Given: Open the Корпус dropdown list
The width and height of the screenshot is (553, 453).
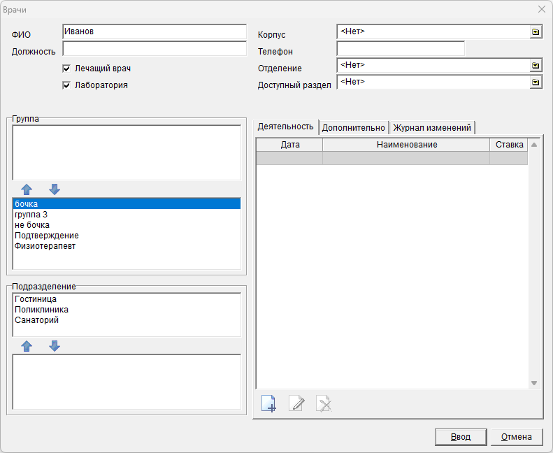Looking at the screenshot, I should click(x=536, y=32).
